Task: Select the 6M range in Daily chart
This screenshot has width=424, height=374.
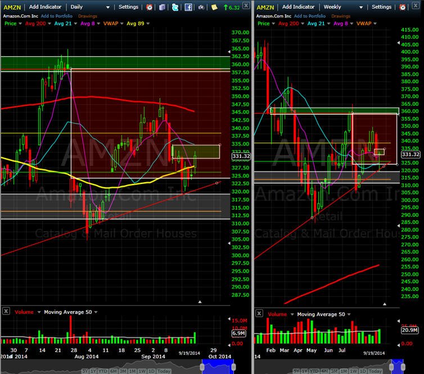Action: click(113, 371)
